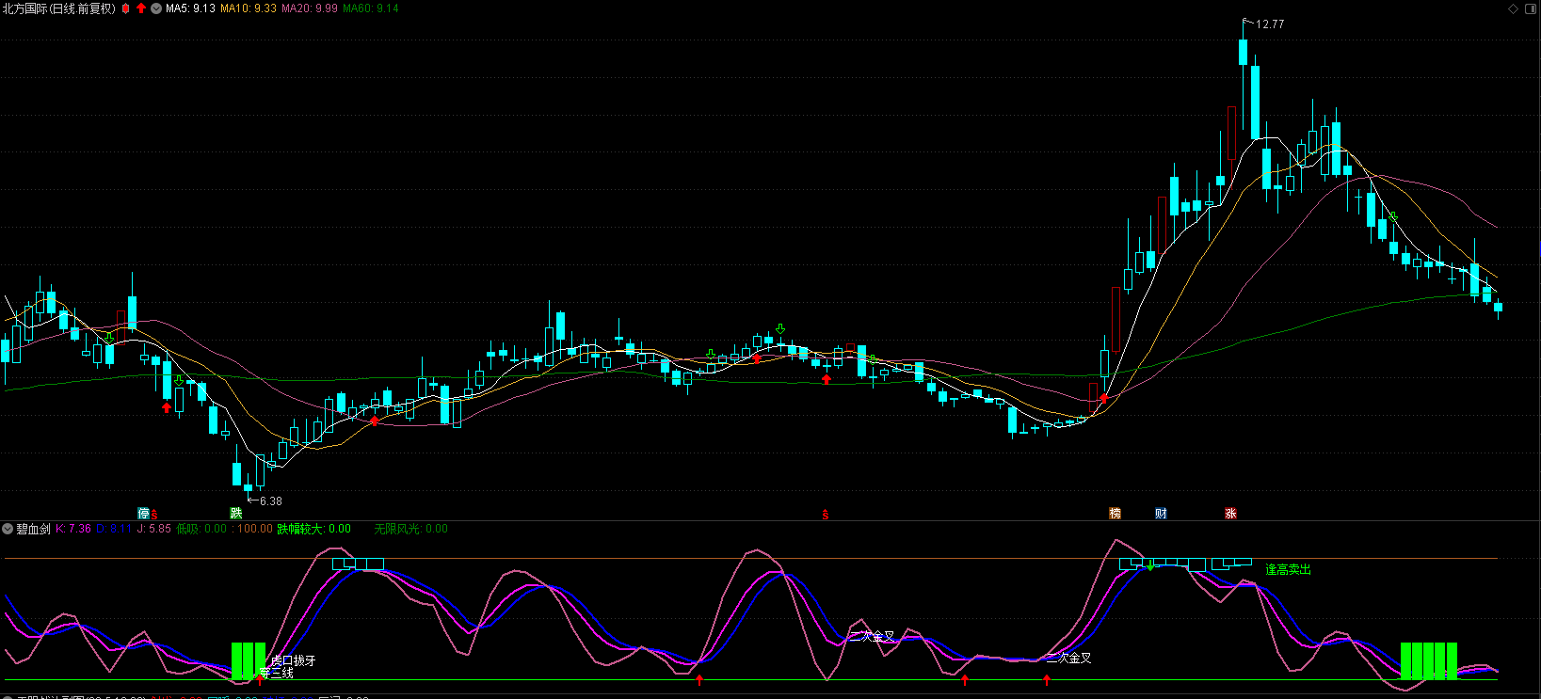Select the K: 7.36 indicator value
Viewport: 1541px width, 699px height.
(73, 529)
